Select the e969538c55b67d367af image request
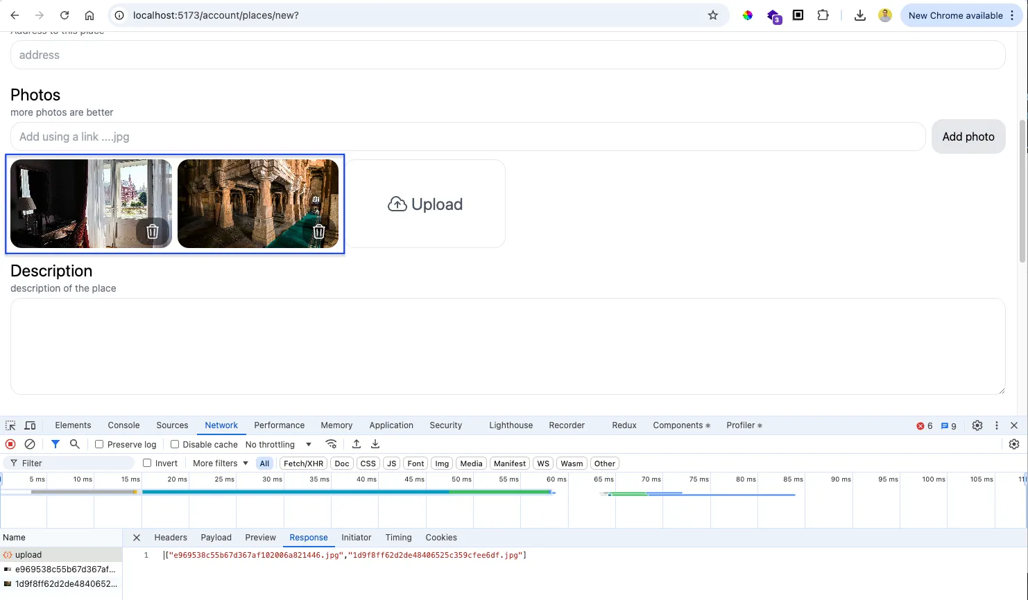 (x=61, y=570)
